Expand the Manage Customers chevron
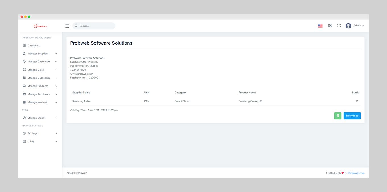The image size is (387, 192). 56,62
